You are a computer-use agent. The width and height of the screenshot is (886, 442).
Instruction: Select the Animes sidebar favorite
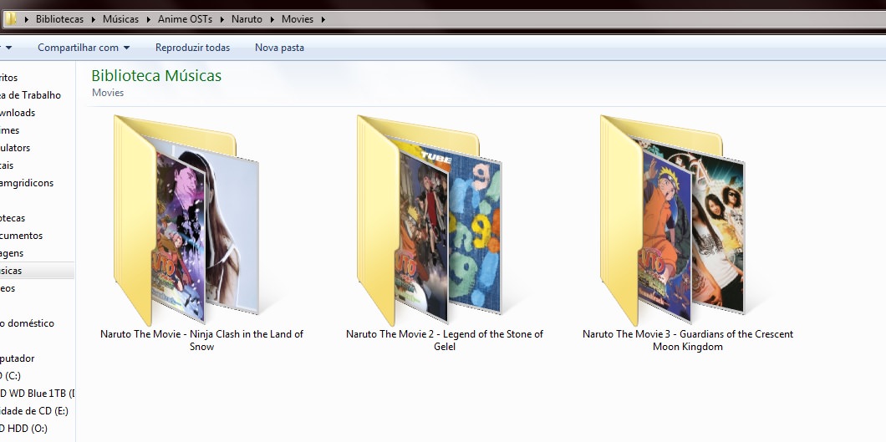click(x=9, y=130)
